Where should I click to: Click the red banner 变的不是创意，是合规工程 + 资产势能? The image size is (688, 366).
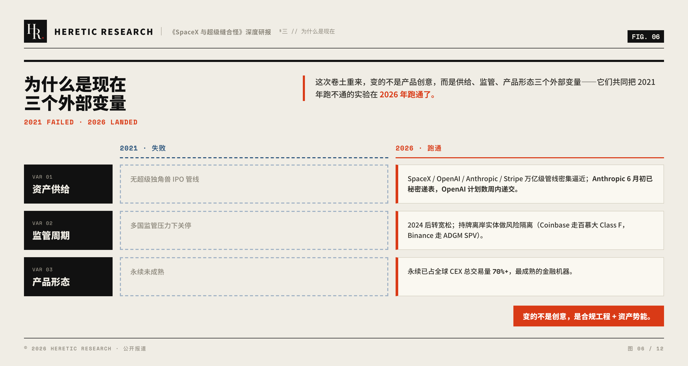pyautogui.click(x=589, y=316)
